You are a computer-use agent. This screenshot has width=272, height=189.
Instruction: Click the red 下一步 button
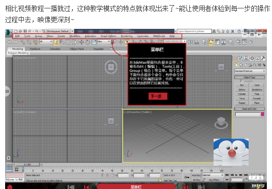[x=158, y=96]
